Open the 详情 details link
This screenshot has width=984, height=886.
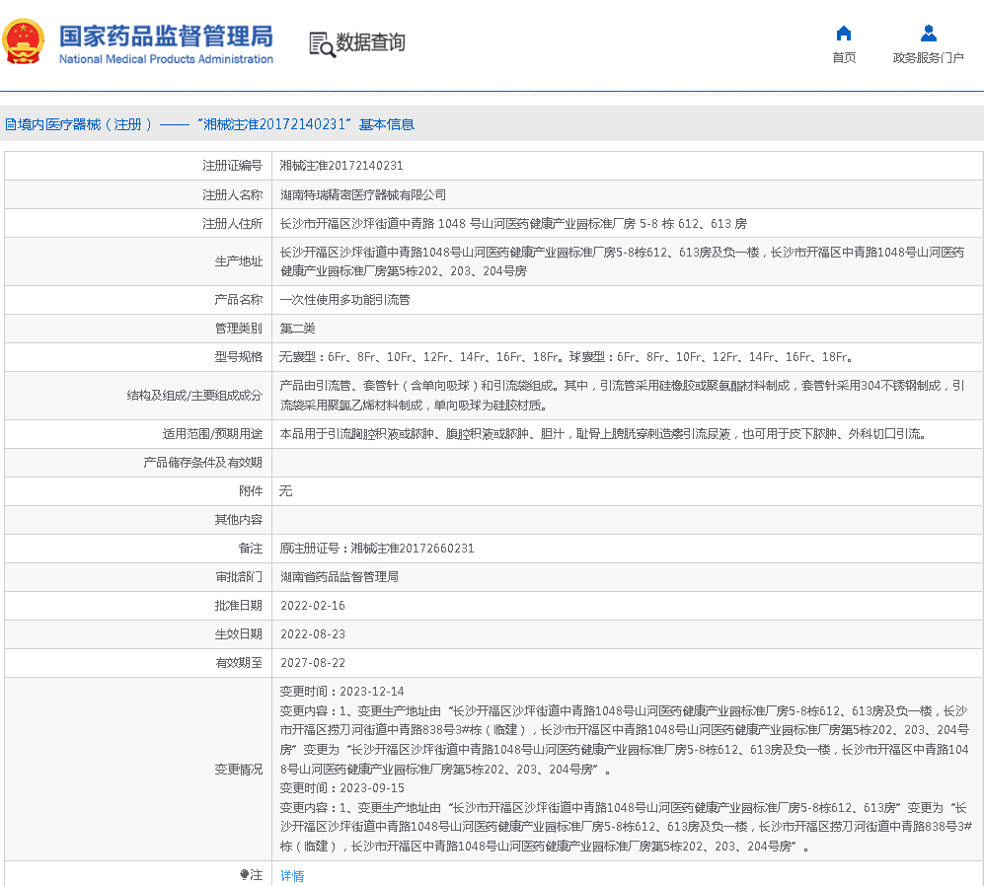pyautogui.click(x=292, y=875)
